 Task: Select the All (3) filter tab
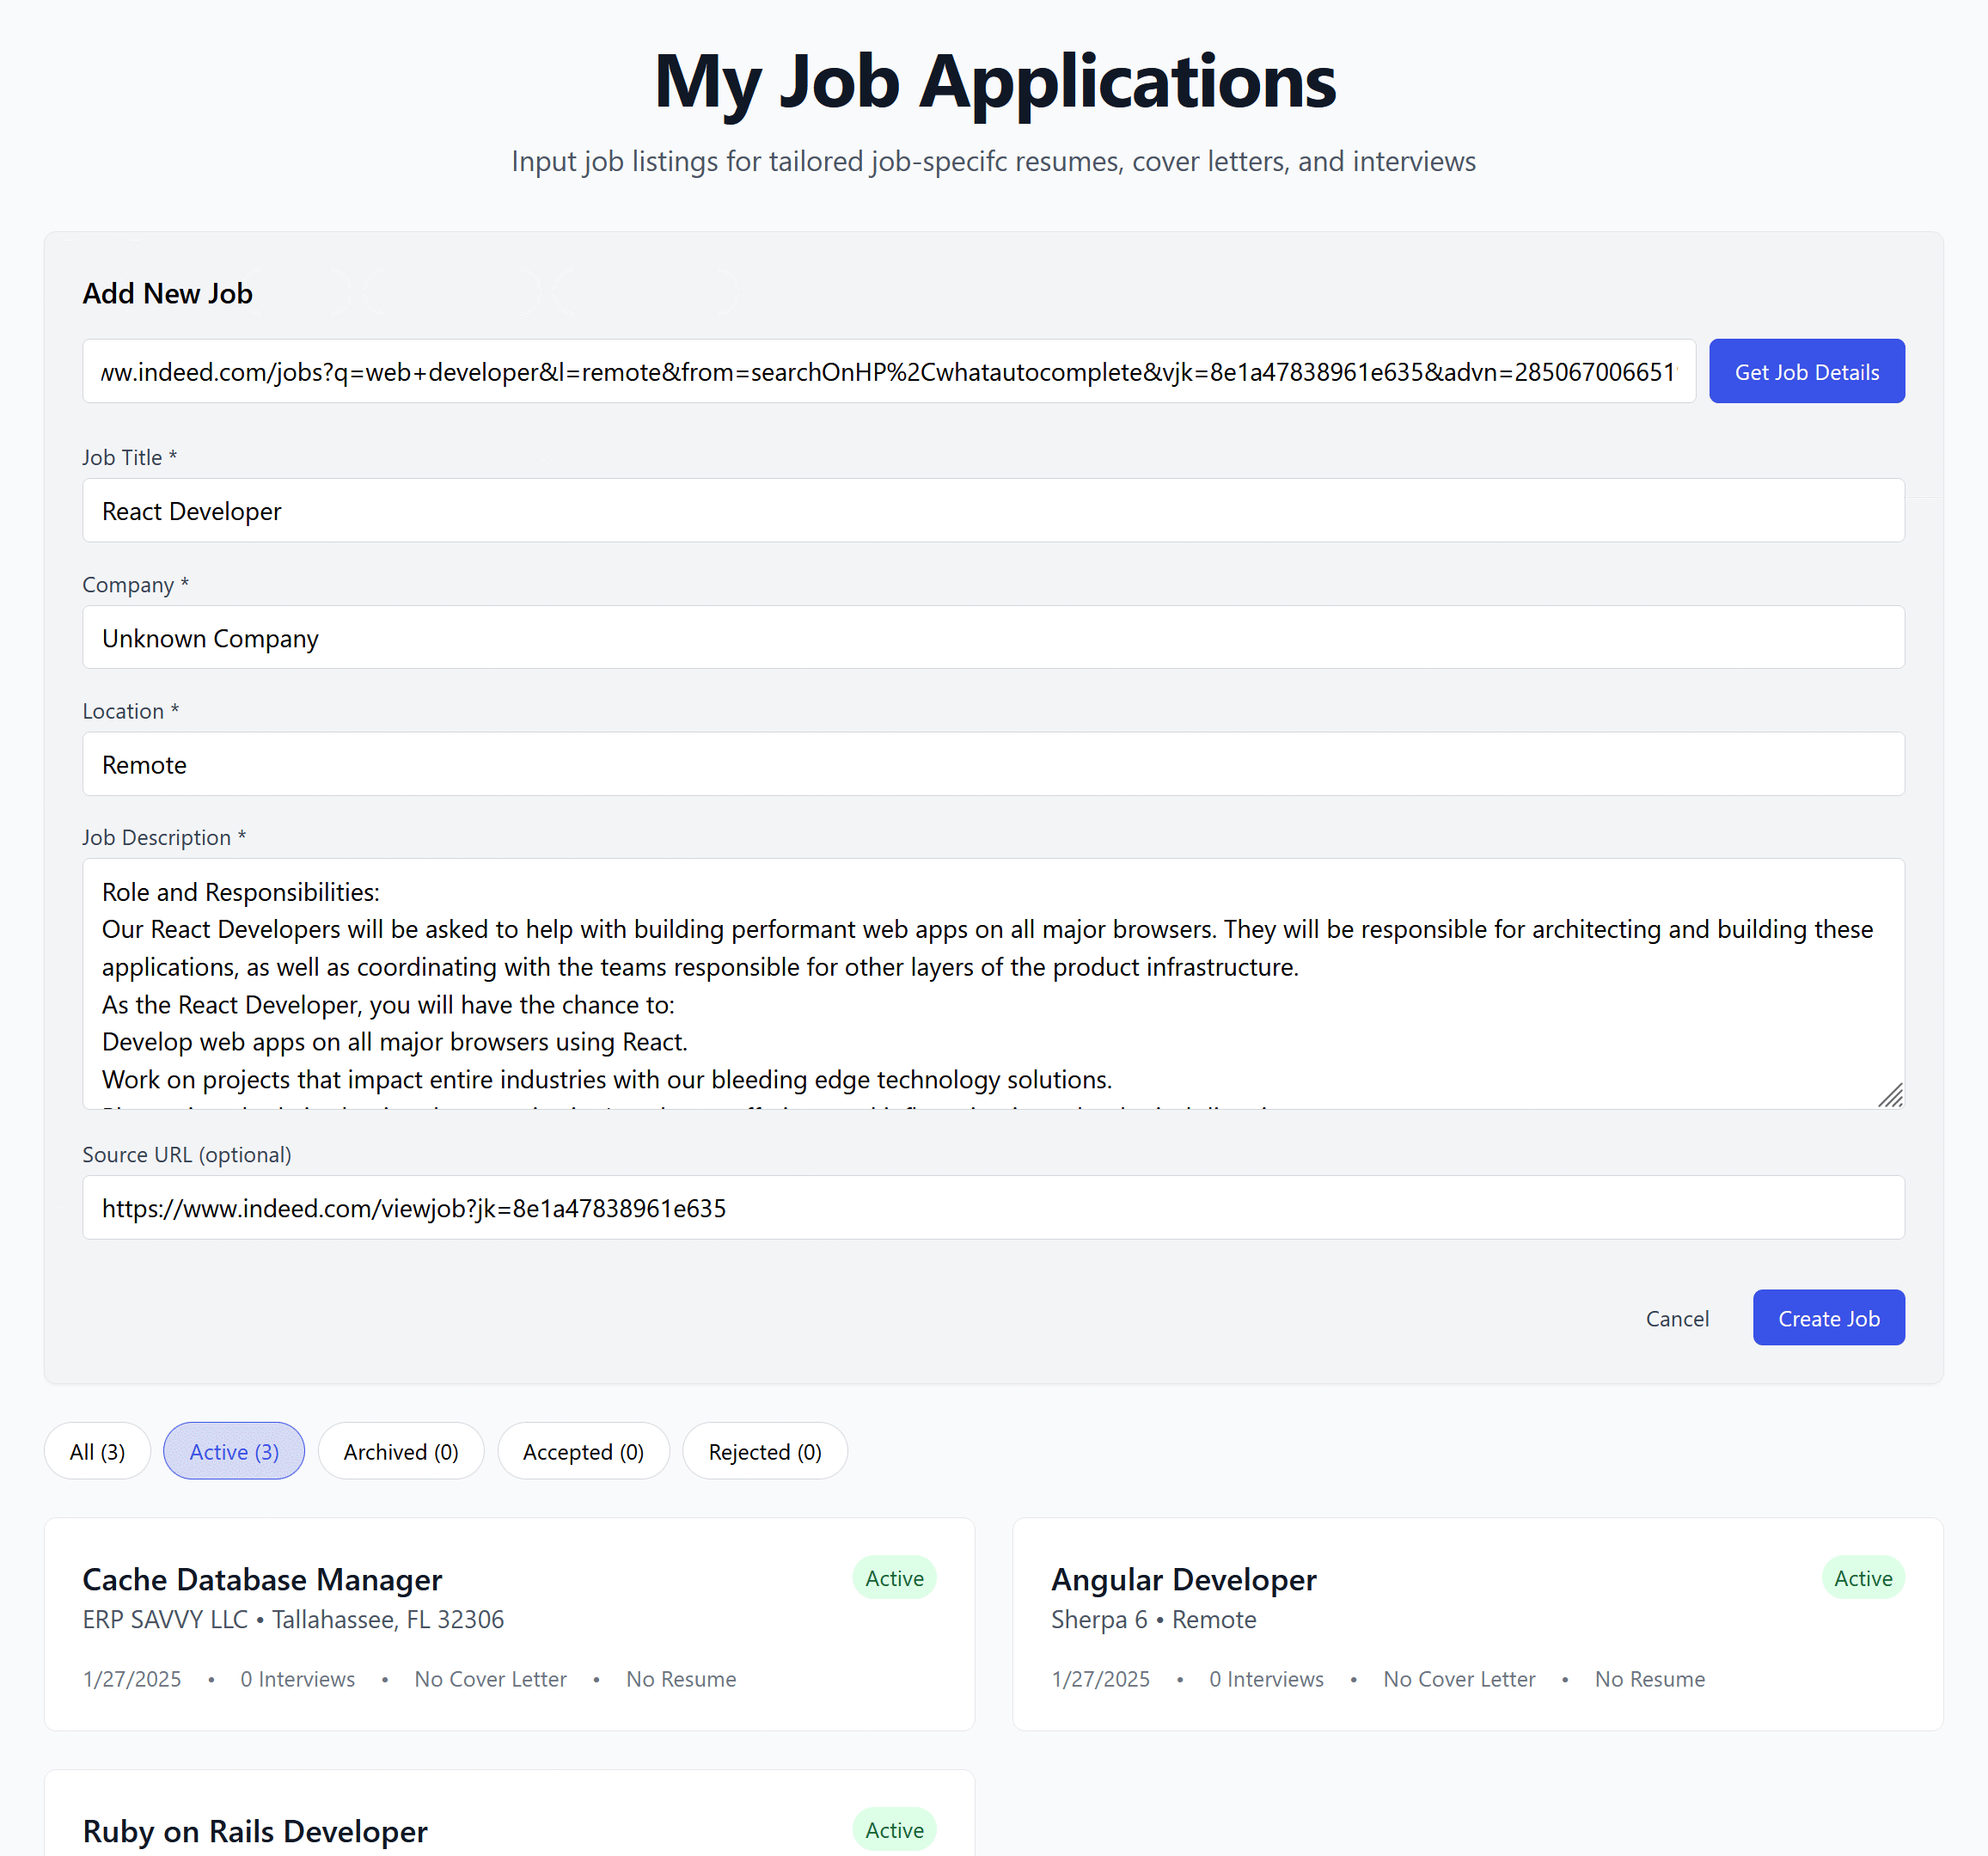[97, 1451]
